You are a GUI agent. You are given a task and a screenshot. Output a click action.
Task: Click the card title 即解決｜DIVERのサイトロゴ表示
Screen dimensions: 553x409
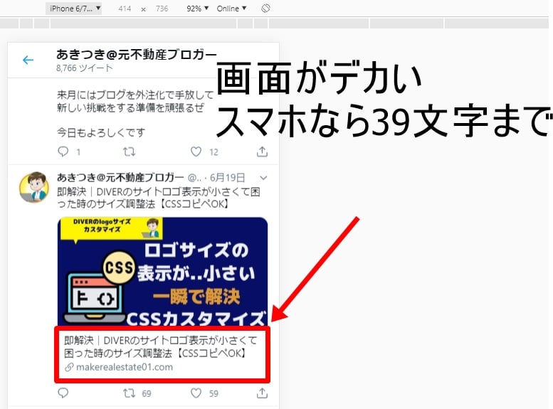coord(161,346)
